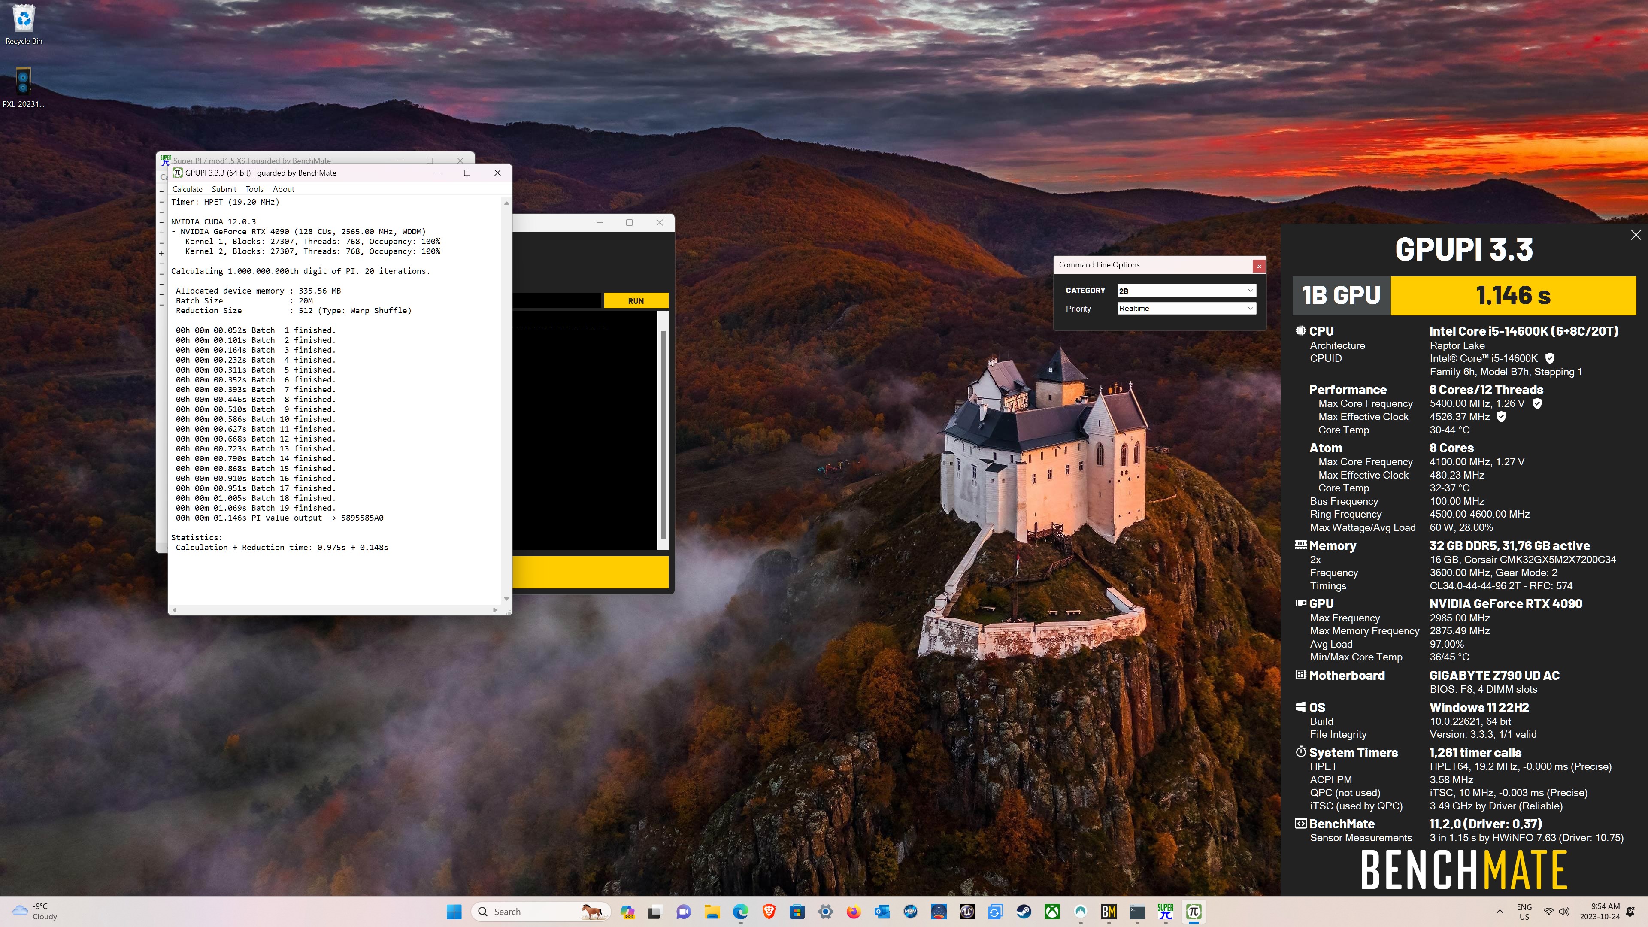
Task: Click the GPUPI vertical scrollbar down arrow
Action: pyautogui.click(x=506, y=599)
